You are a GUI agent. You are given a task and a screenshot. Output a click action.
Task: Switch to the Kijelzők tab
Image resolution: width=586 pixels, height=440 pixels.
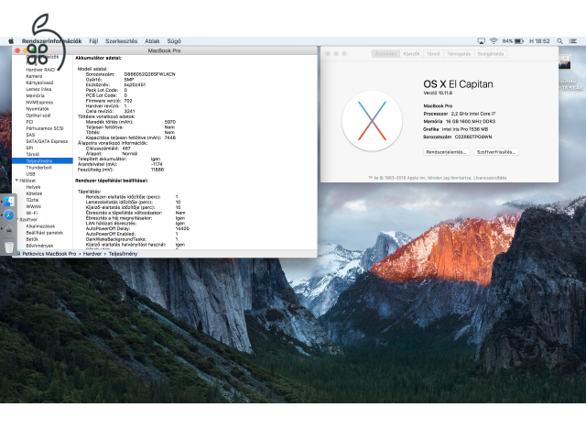pos(411,54)
